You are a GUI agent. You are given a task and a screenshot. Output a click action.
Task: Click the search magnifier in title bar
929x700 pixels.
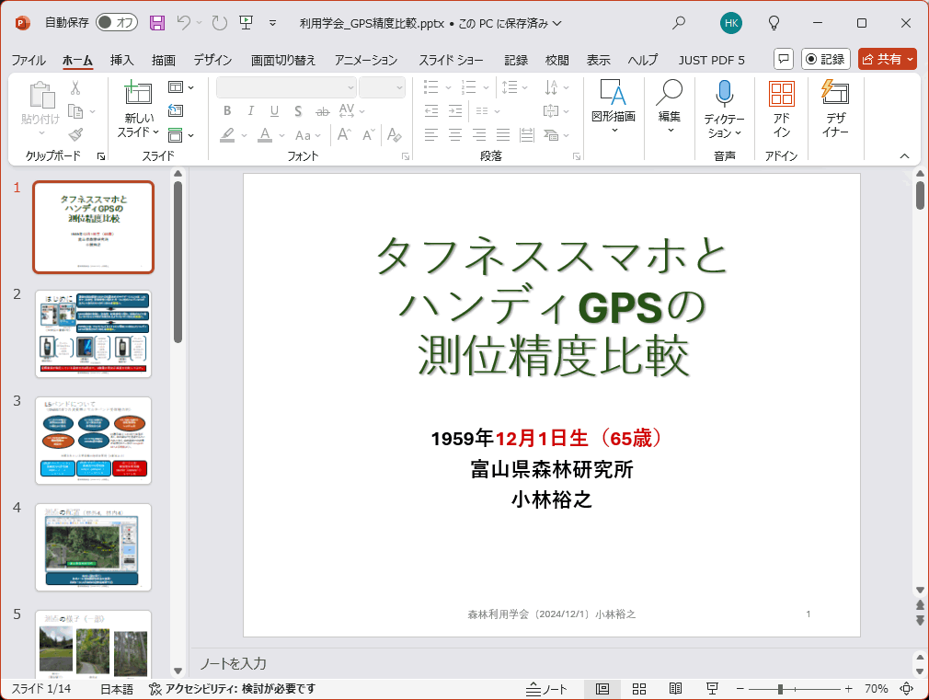coord(679,23)
